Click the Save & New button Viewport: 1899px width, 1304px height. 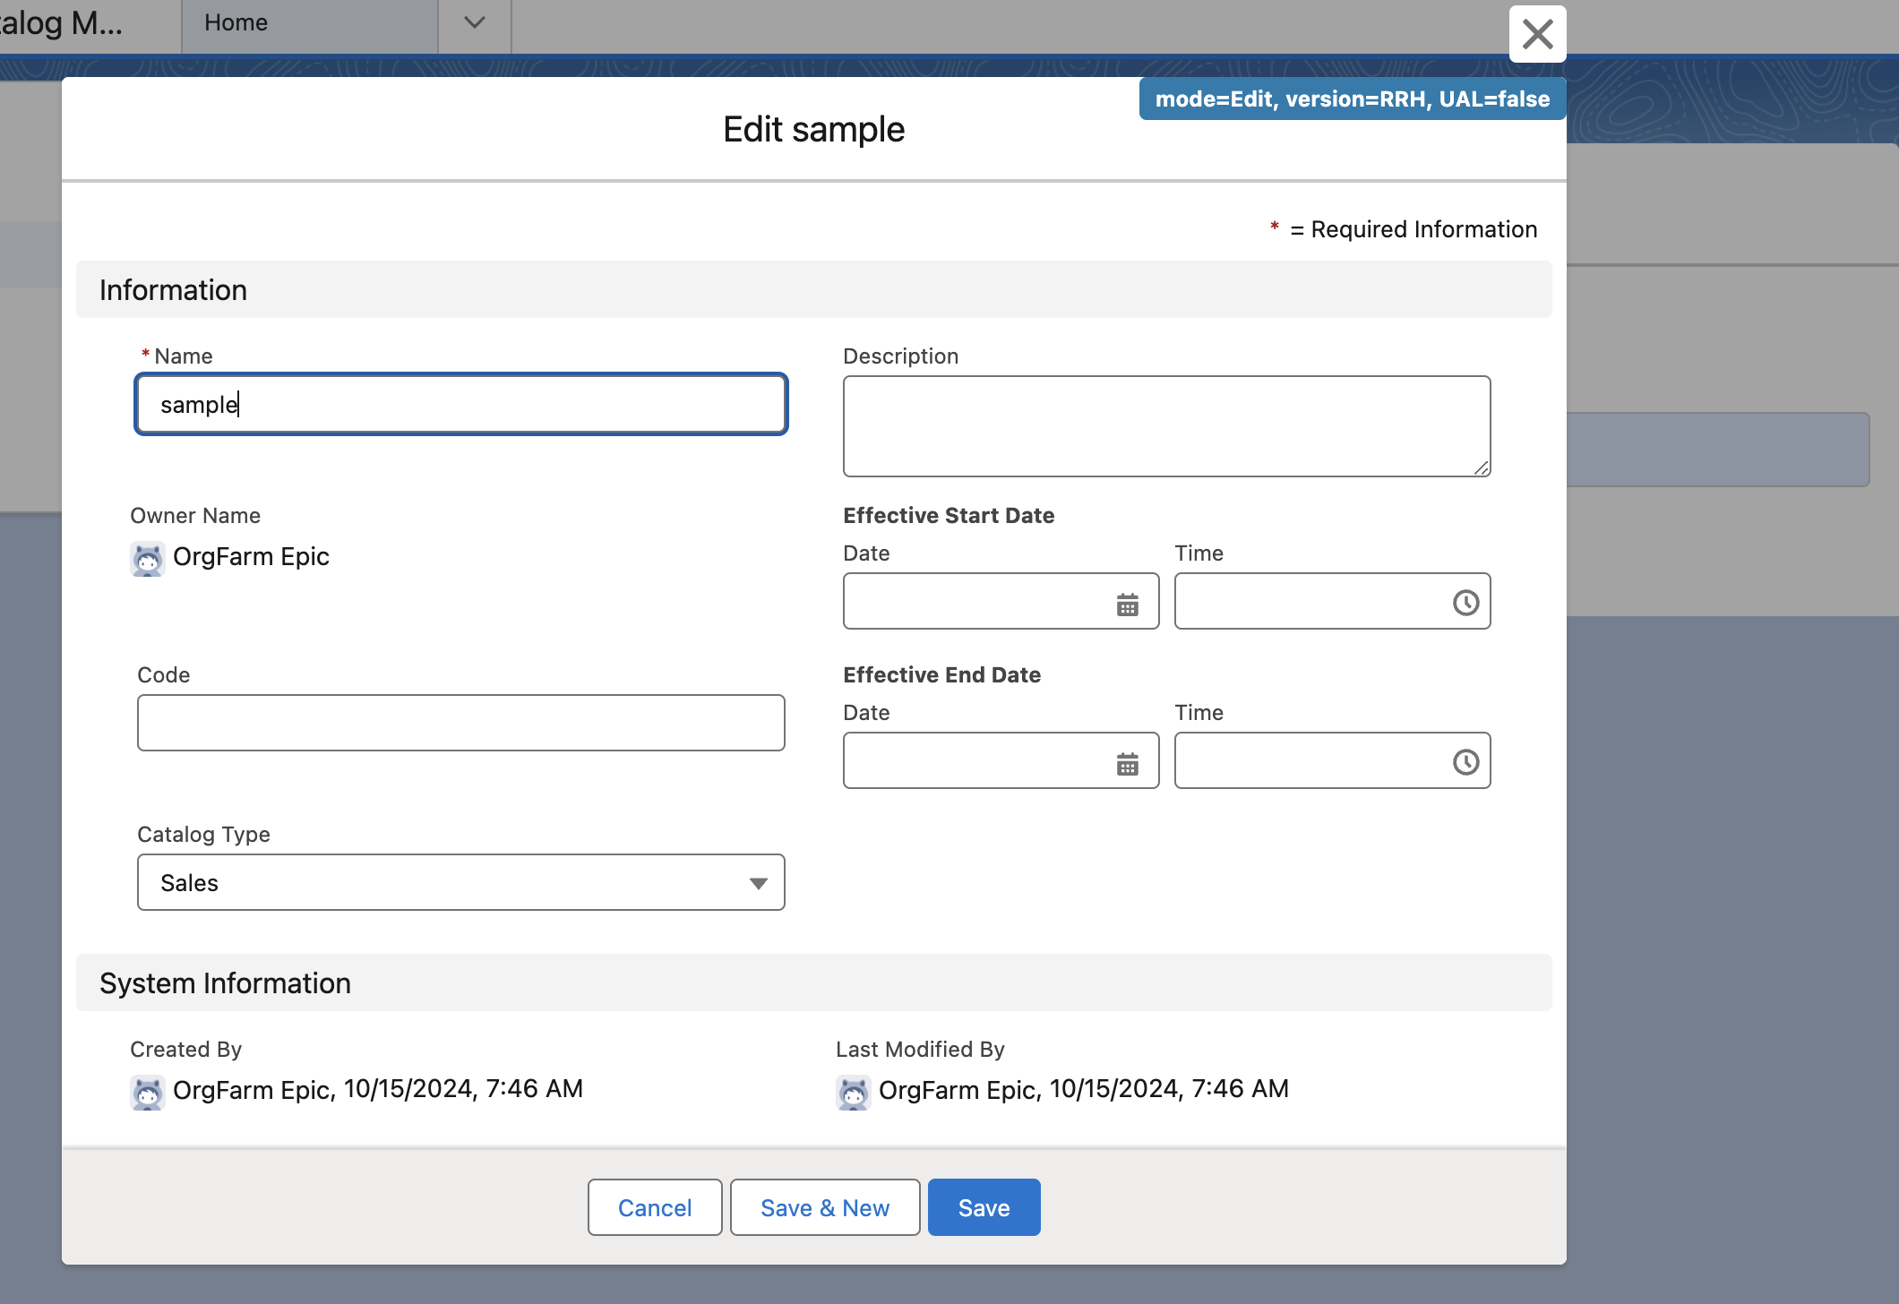pos(825,1207)
